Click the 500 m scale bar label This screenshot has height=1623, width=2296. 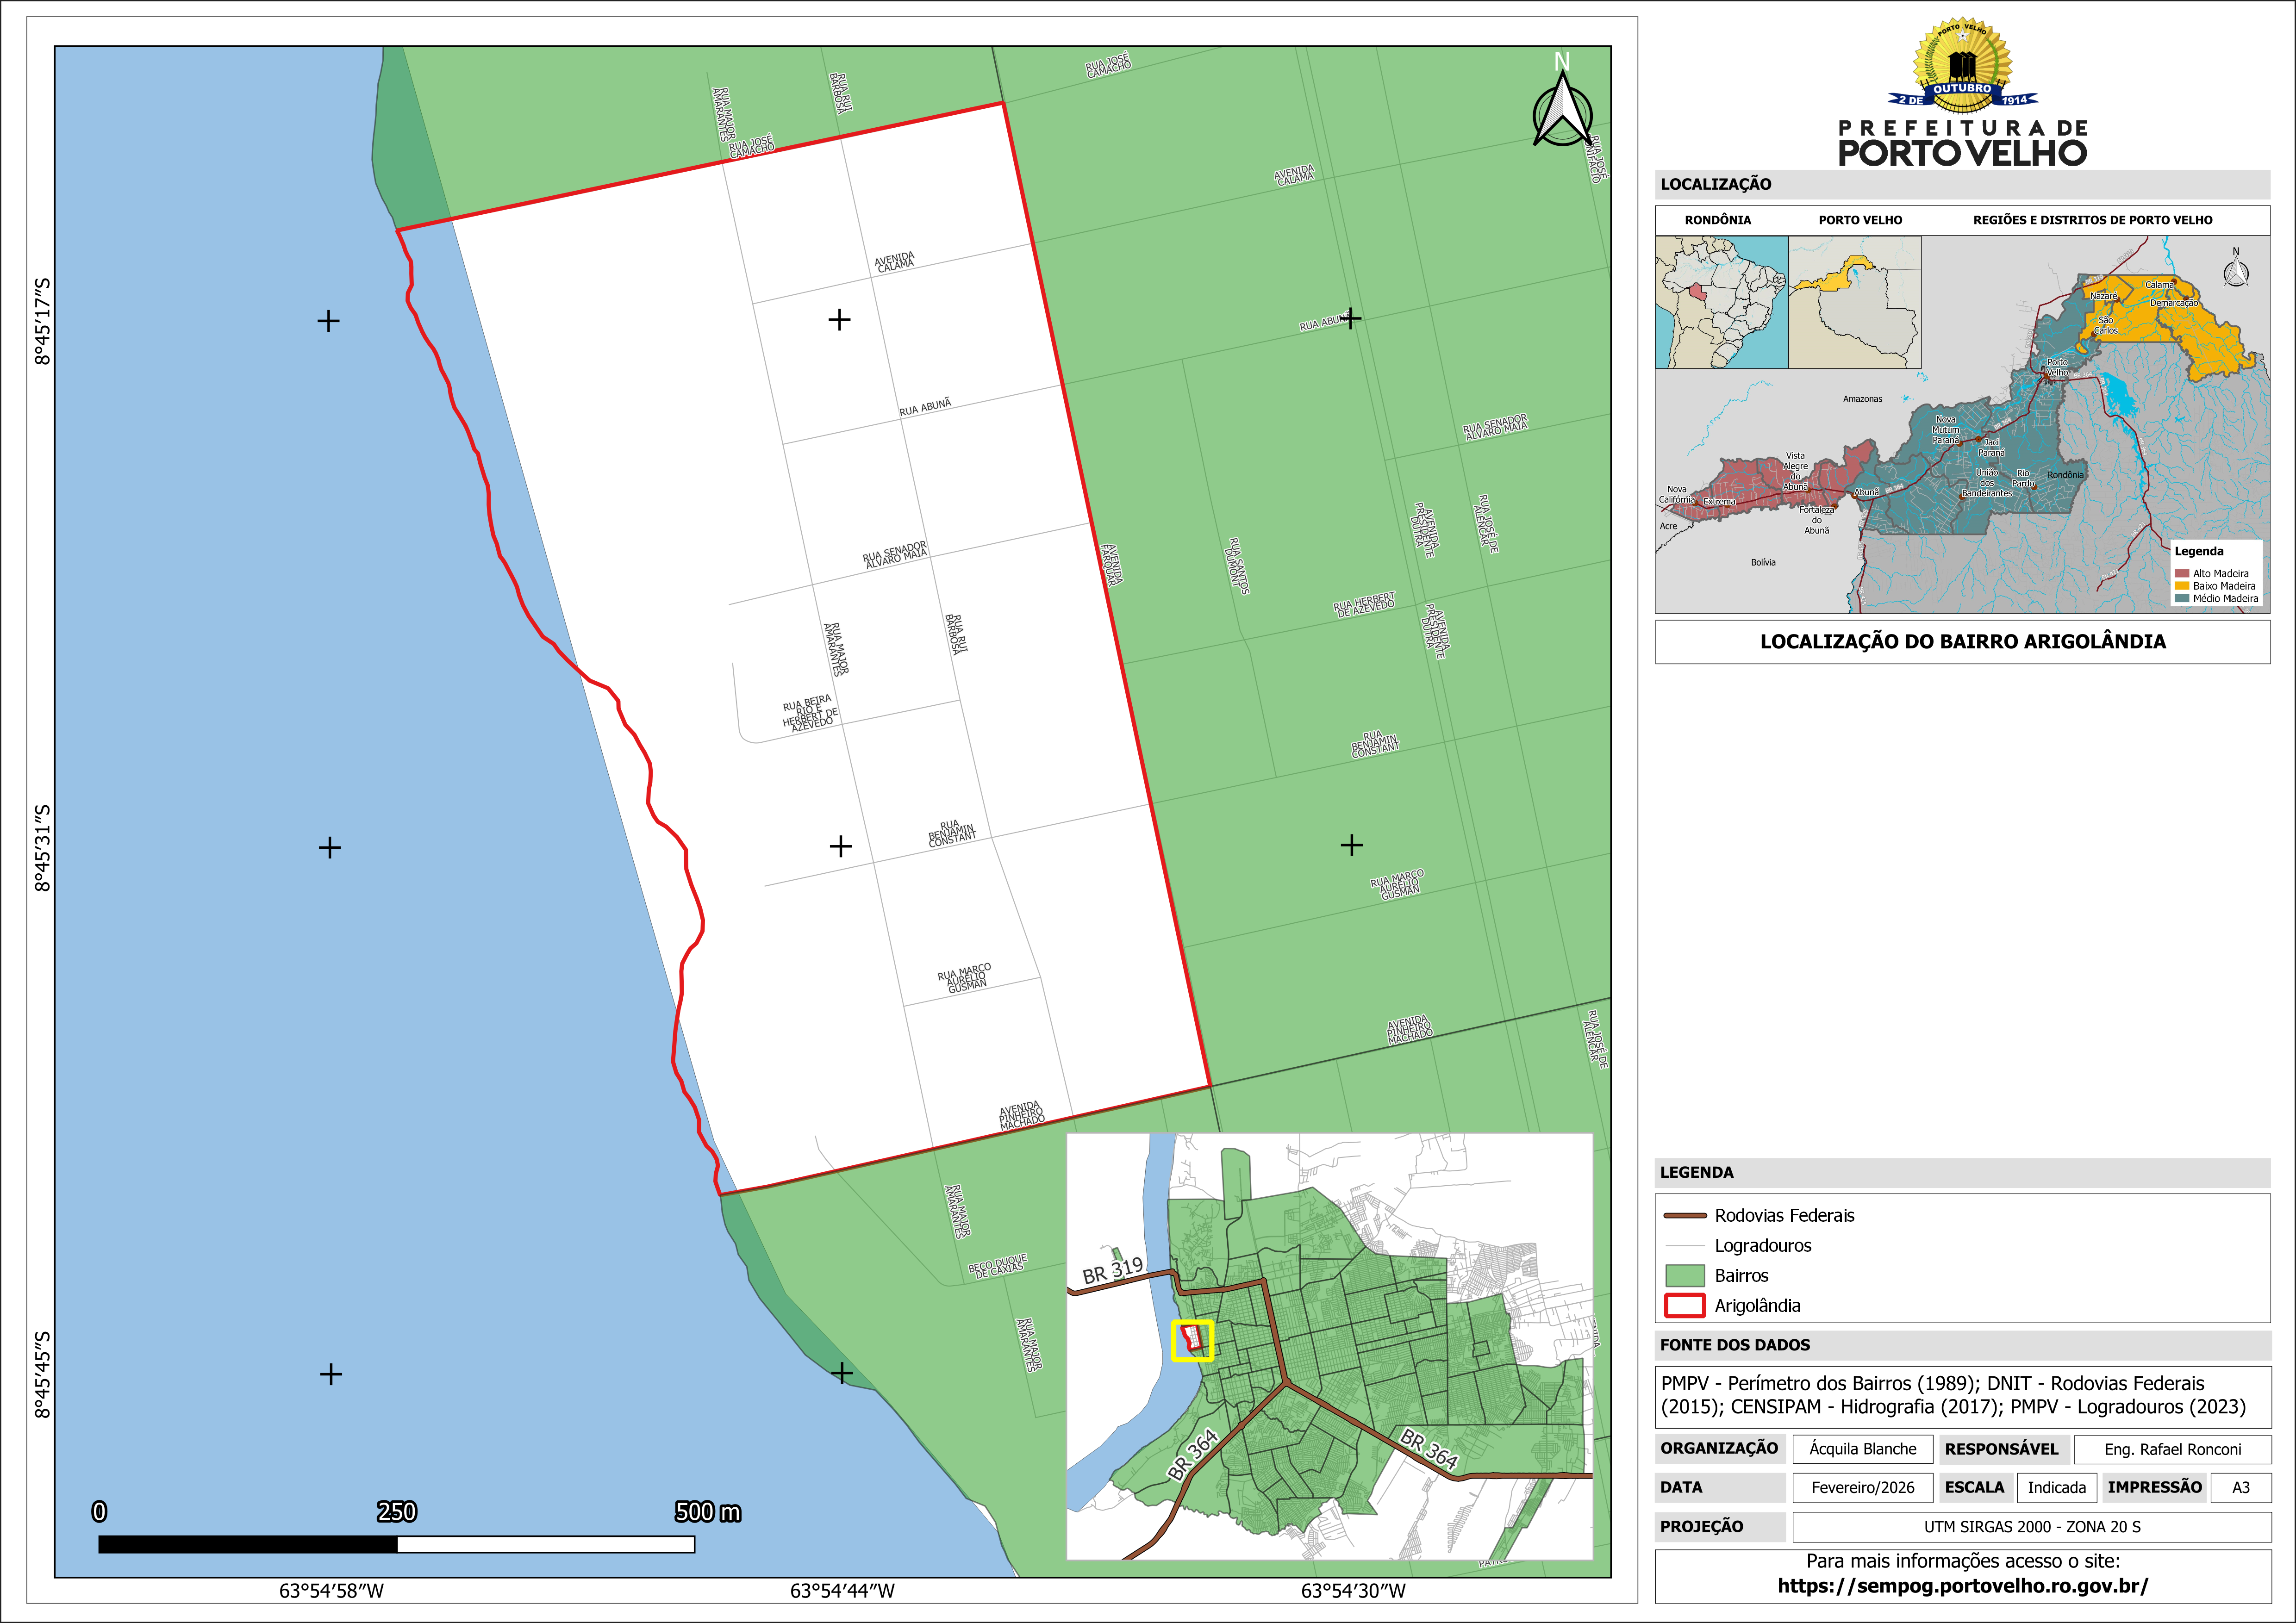click(707, 1512)
